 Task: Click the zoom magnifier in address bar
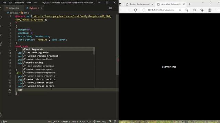[180, 10]
